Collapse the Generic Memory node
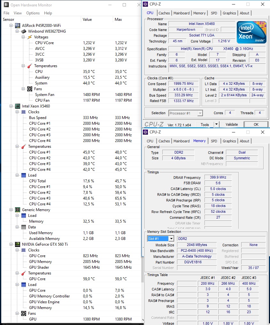270x325 pixels. pos(11,210)
